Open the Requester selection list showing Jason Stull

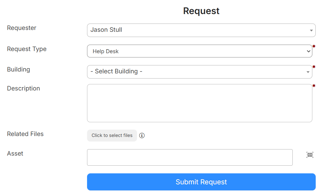coord(199,30)
